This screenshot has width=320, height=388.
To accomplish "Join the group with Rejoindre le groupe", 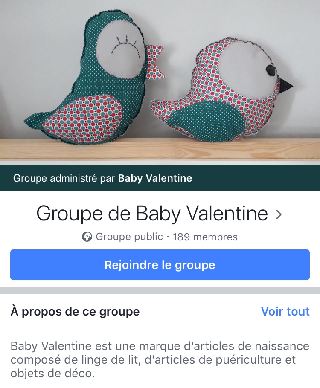I will click(160, 265).
